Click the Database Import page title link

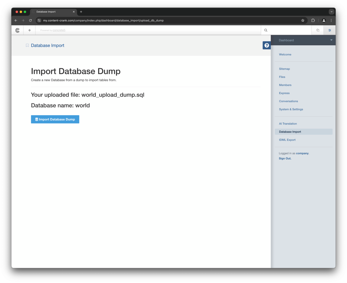pos(47,45)
